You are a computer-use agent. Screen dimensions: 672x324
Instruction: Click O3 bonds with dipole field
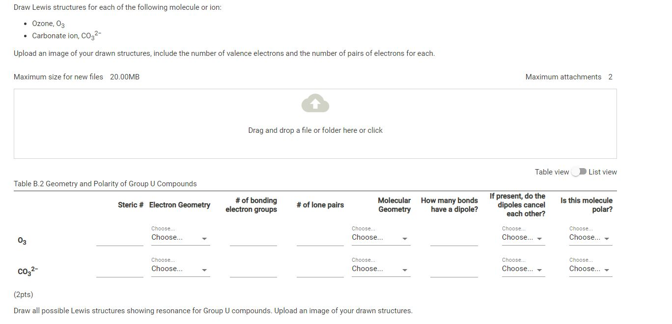pyautogui.click(x=454, y=240)
